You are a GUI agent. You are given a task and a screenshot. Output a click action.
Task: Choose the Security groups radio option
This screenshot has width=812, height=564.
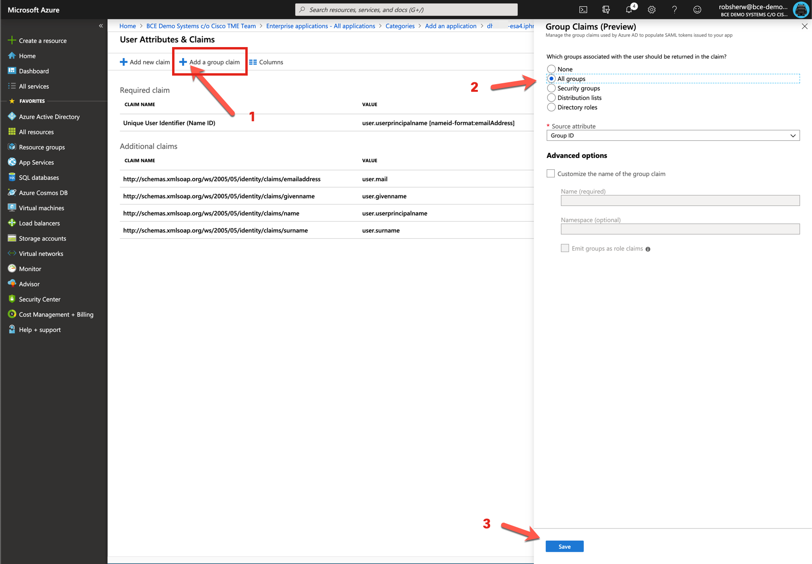click(x=551, y=88)
